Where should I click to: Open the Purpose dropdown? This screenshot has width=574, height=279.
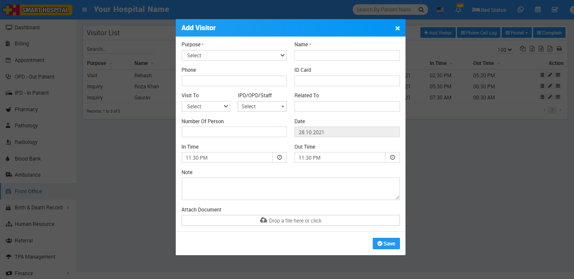(x=234, y=56)
